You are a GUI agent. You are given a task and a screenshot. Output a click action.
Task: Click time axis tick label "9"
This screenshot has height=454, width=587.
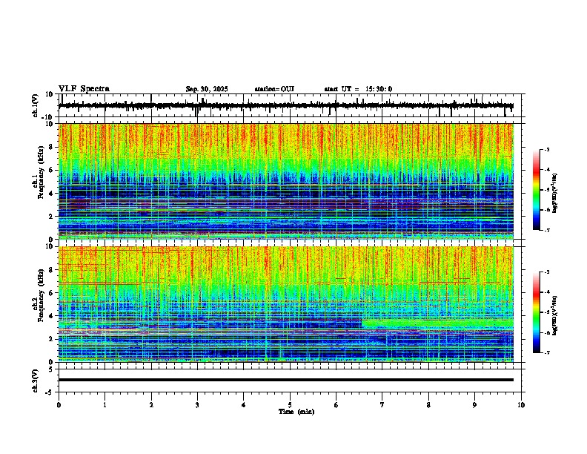(x=474, y=405)
